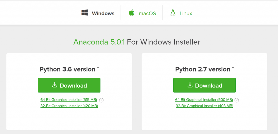Screen dimensions: 278x134
Task: Open the 64-Bit Graphical Installer (515 MB) link
Action: coord(69,100)
